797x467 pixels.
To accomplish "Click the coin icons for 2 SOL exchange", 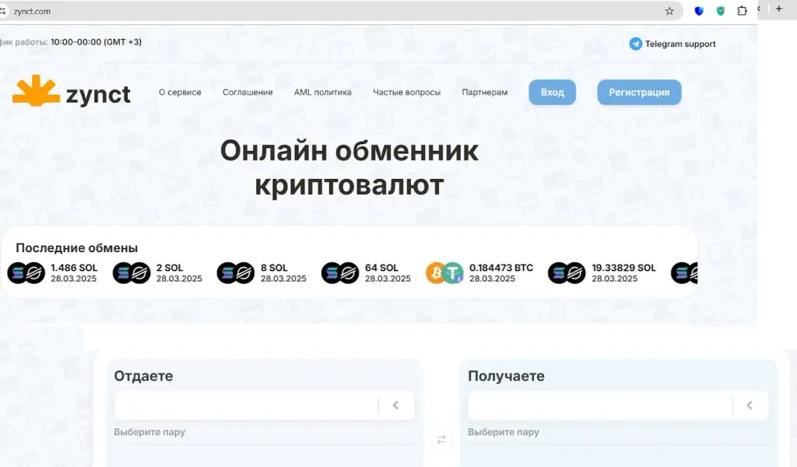I will tap(132, 273).
